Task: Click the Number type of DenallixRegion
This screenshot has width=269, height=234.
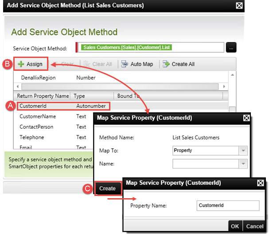Action: coord(86,78)
